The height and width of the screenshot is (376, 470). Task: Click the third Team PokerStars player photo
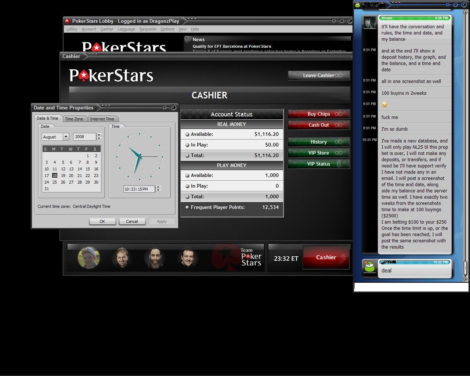pos(155,258)
